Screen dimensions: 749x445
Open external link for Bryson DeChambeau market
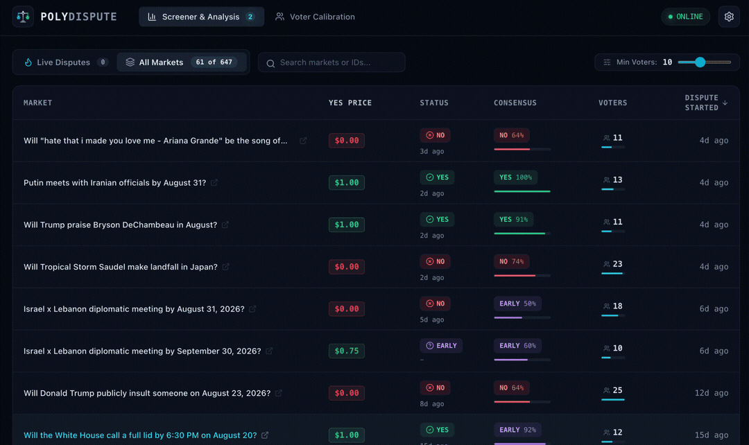click(x=225, y=225)
